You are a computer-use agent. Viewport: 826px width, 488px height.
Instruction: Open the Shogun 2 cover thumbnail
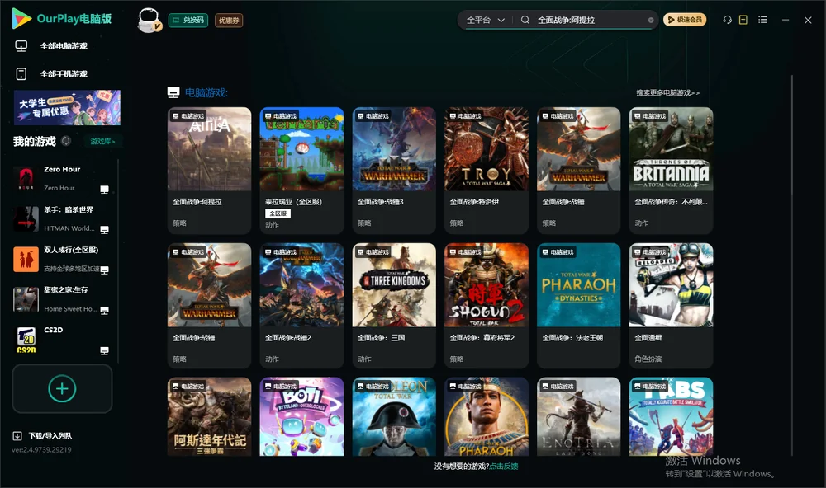487,285
